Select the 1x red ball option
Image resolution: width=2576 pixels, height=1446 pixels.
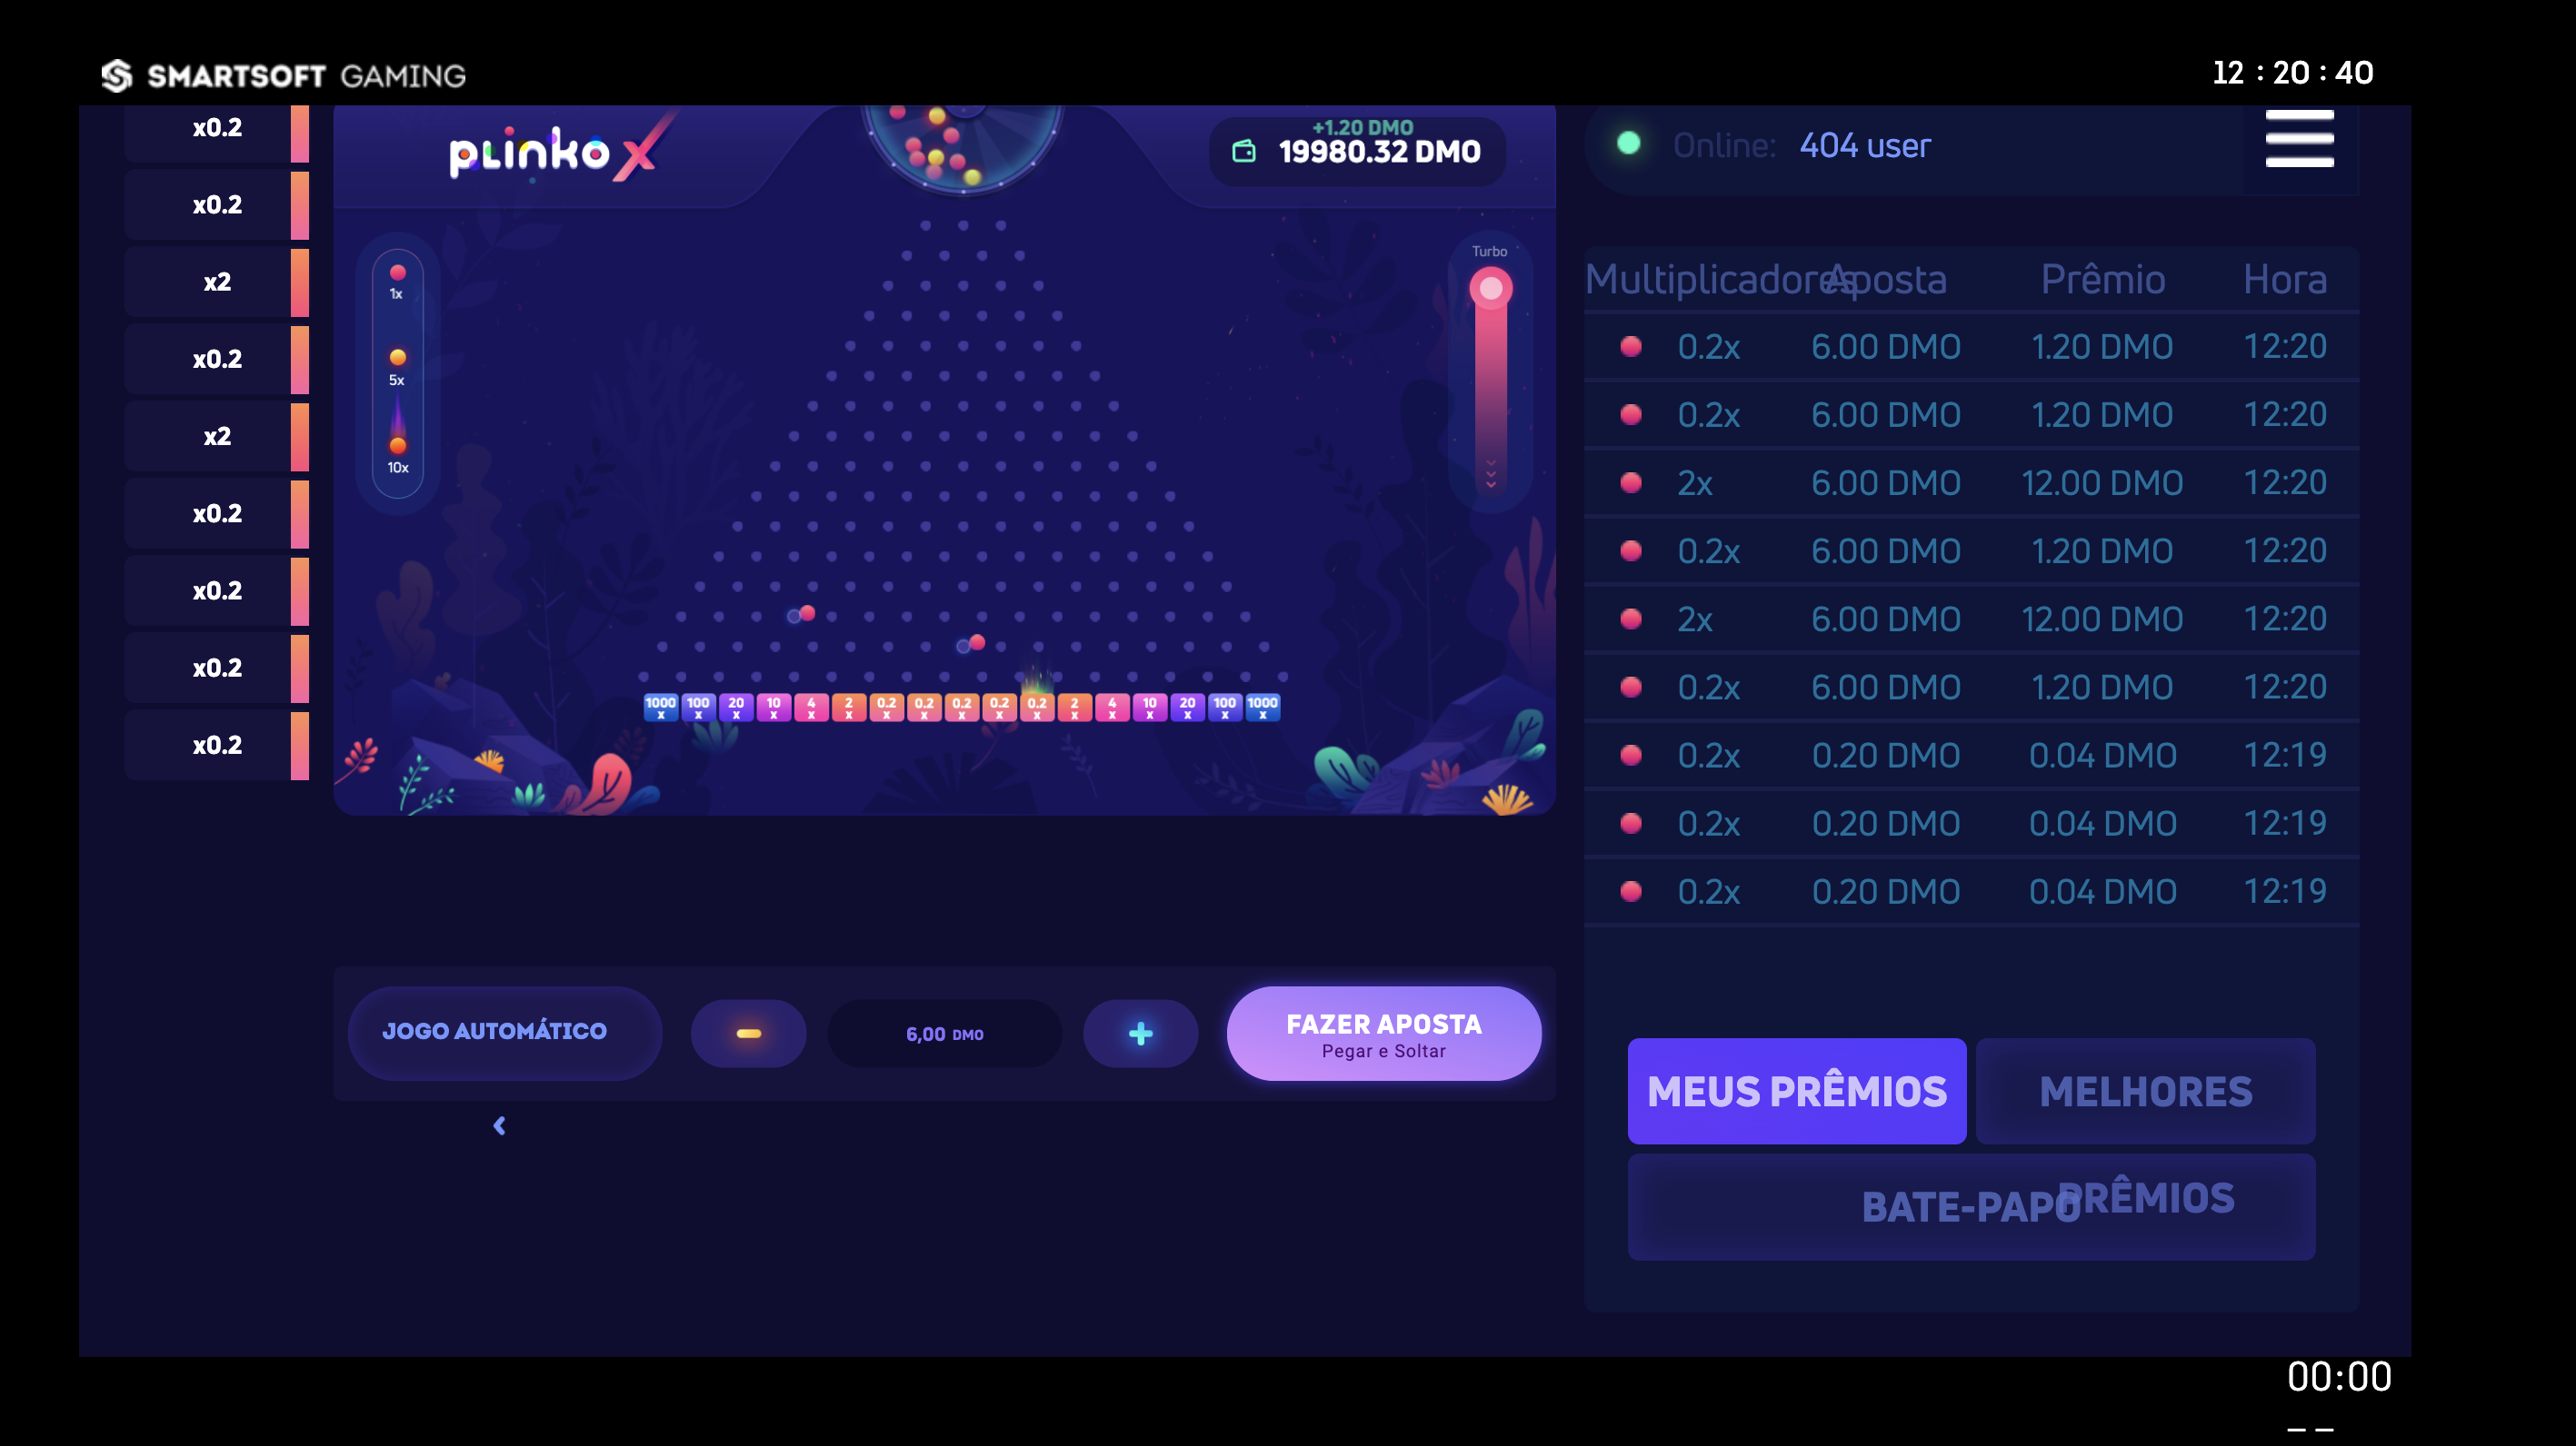point(397,272)
